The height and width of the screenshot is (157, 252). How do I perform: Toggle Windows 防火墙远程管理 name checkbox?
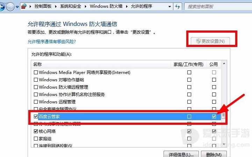click(36, 87)
